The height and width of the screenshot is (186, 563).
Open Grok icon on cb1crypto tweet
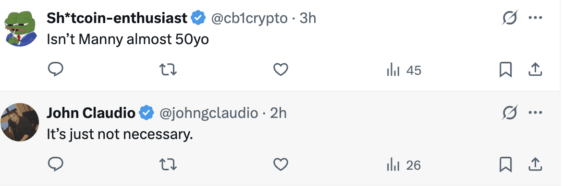tap(510, 18)
